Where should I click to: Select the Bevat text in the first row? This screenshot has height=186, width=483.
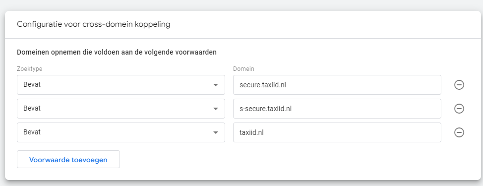click(x=32, y=85)
